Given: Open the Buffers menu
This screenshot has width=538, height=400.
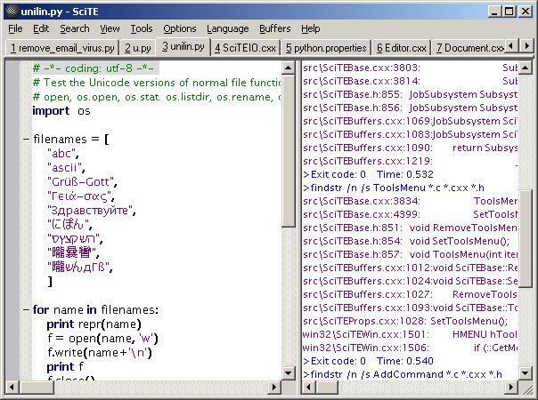Looking at the screenshot, I should tap(275, 28).
